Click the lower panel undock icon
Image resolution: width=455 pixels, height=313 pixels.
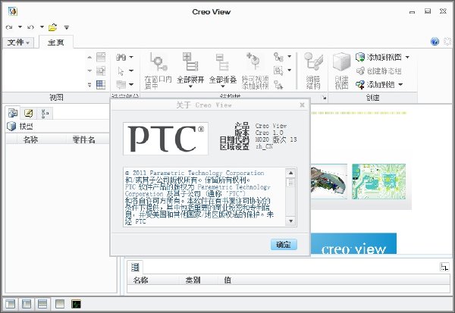coord(444,267)
